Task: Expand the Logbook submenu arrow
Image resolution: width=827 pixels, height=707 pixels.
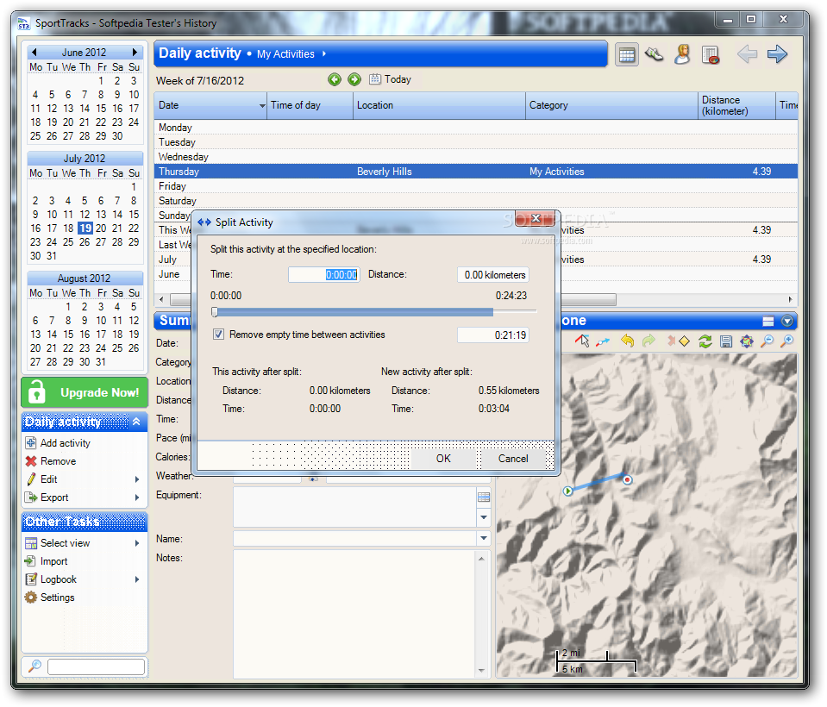Action: pyautogui.click(x=137, y=579)
